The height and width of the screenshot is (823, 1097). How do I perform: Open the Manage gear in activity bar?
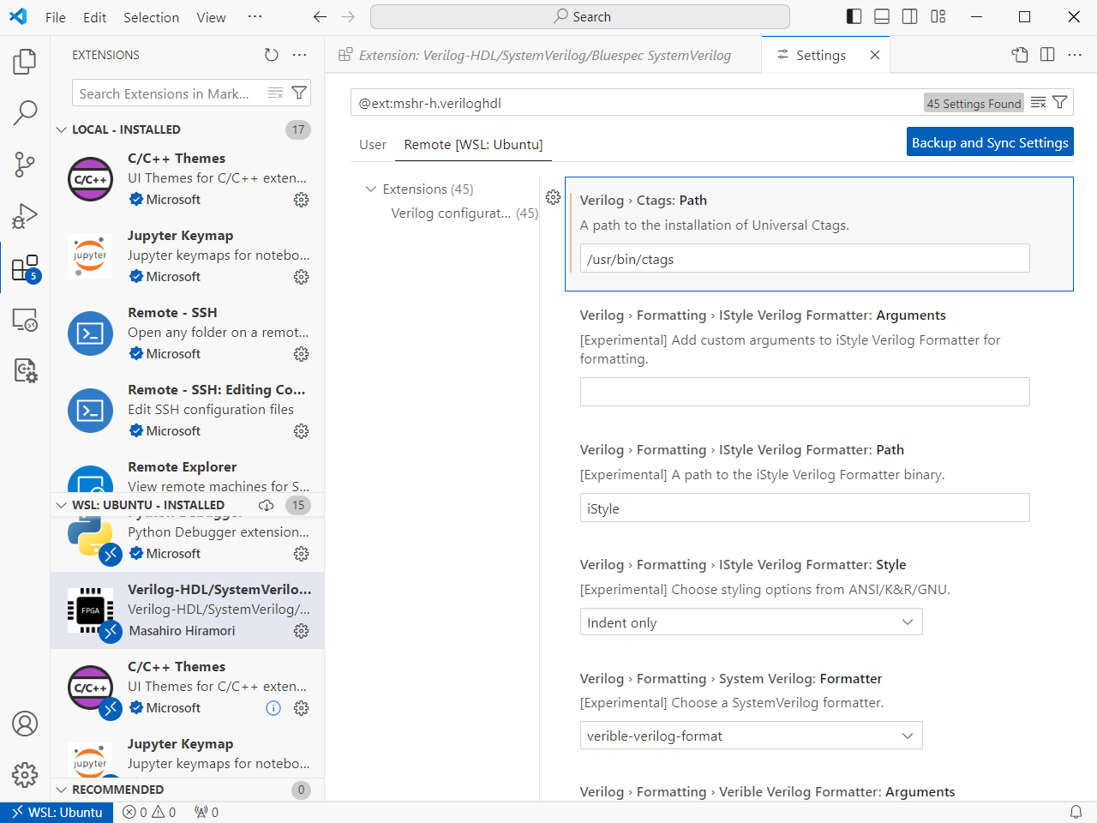[x=25, y=775]
